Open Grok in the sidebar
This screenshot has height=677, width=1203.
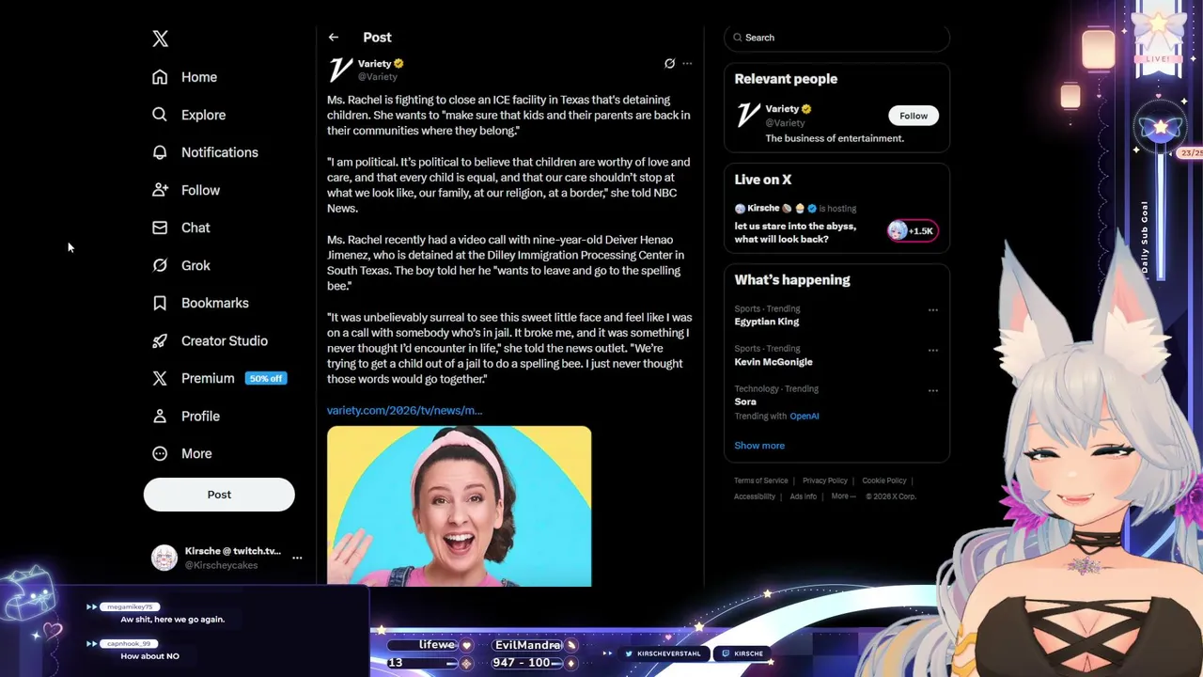tap(181, 265)
